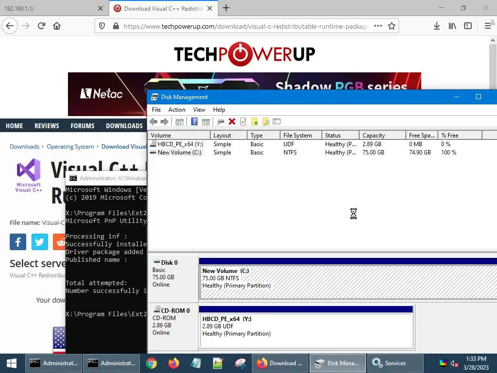Switch to the Download Firefox taskbar button
The image size is (497, 373).
(280, 363)
